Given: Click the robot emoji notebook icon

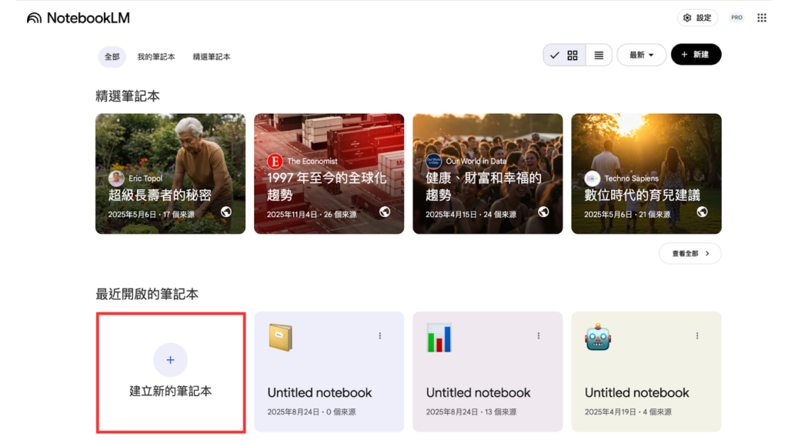Looking at the screenshot, I should (x=597, y=338).
